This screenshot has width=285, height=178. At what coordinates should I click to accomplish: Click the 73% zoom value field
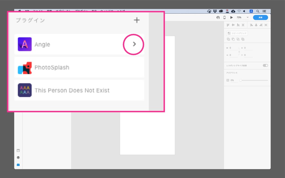pos(239,18)
